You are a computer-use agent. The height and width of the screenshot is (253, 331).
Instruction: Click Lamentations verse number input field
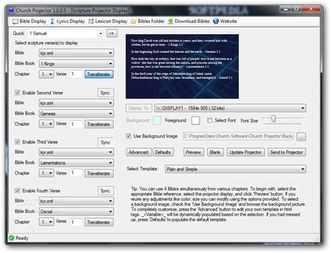76,173
